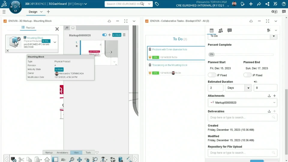Image resolution: width=288 pixels, height=162 pixels.
Task: Click the Paste icon in action bar
Action: point(37,159)
